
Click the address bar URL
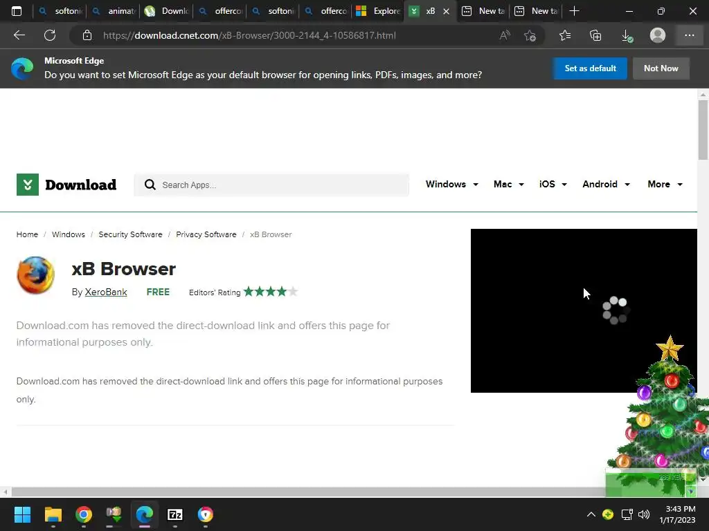(249, 35)
